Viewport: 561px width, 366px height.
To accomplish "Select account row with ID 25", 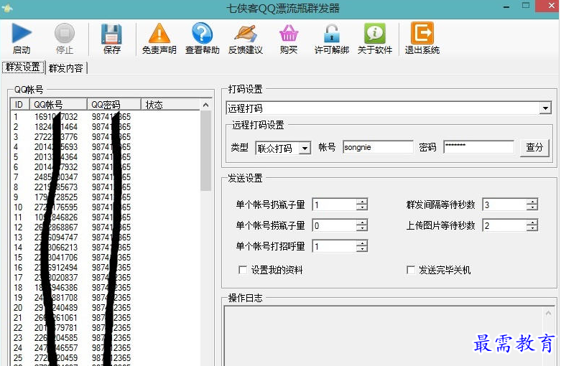I will tap(105, 358).
